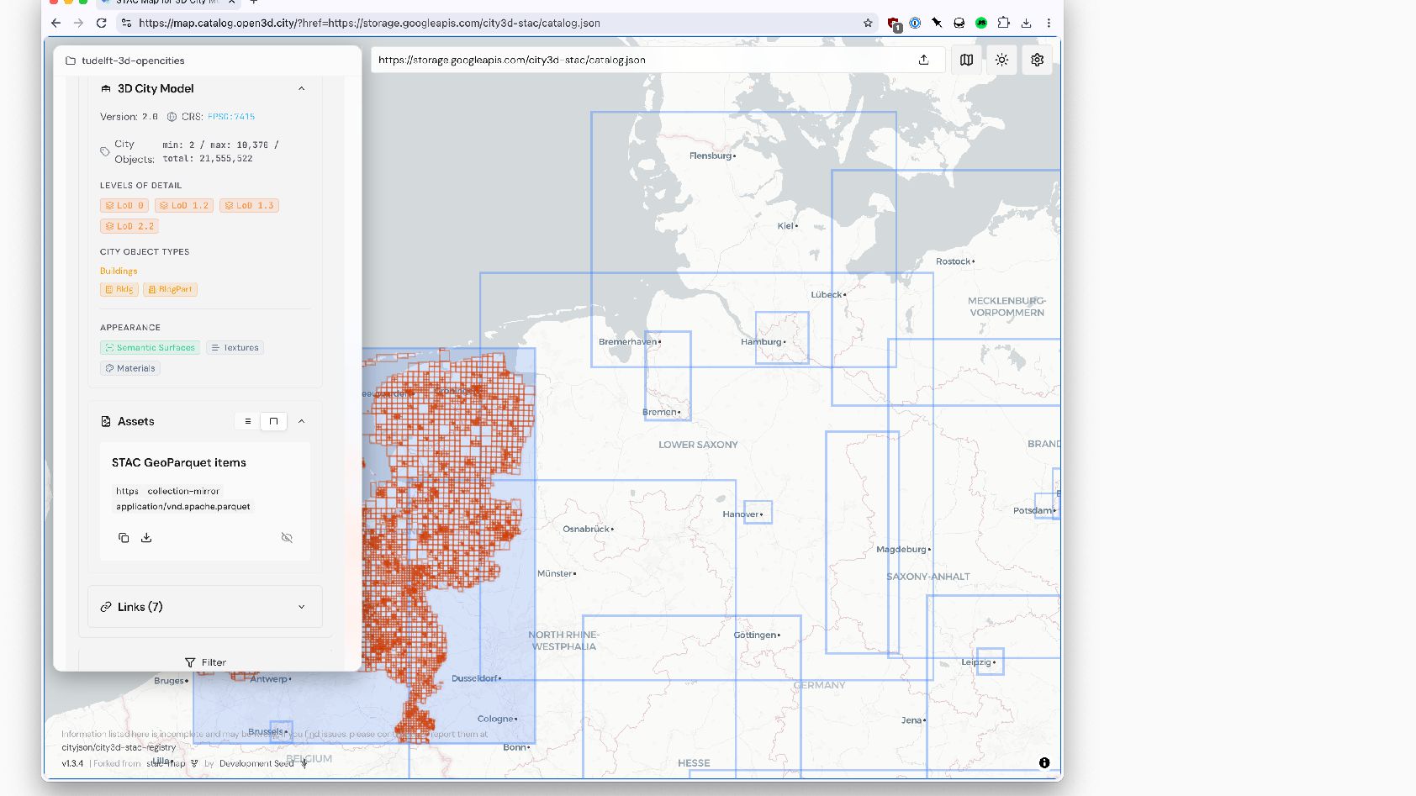The height and width of the screenshot is (796, 1416).
Task: Collapse the Assets section
Action: coord(301,421)
